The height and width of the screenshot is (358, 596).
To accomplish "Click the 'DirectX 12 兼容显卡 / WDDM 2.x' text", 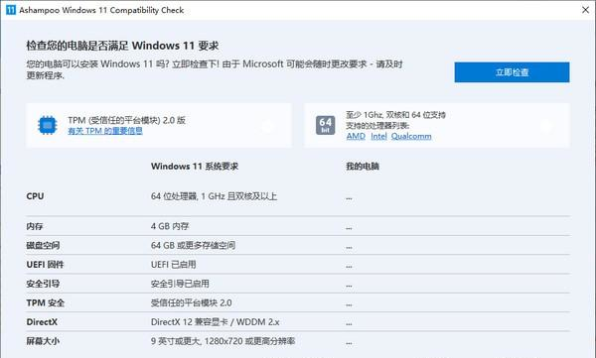I will (x=216, y=322).
